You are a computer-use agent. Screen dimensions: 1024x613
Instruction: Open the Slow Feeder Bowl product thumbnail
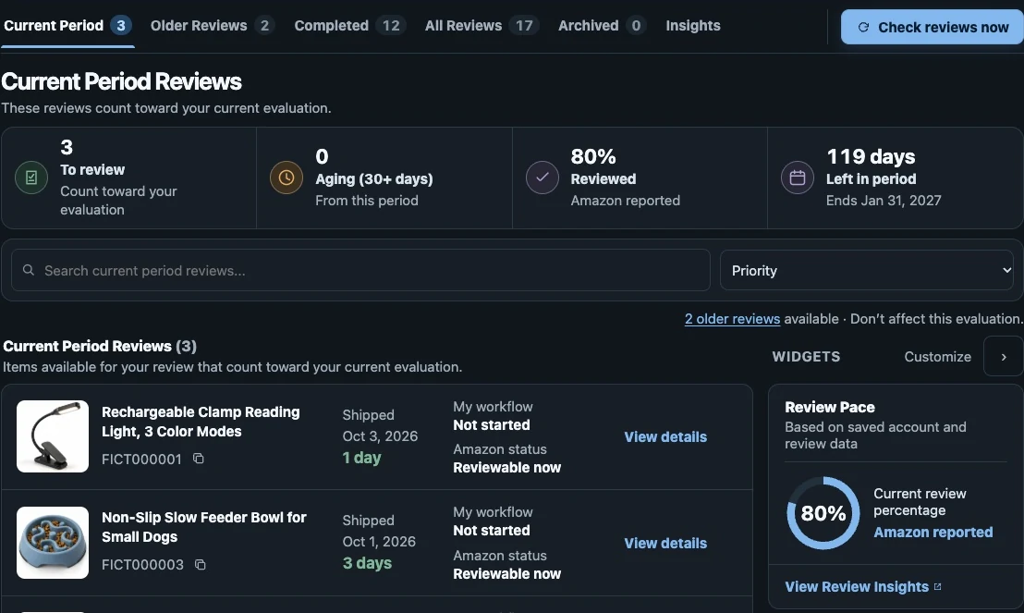(x=53, y=543)
